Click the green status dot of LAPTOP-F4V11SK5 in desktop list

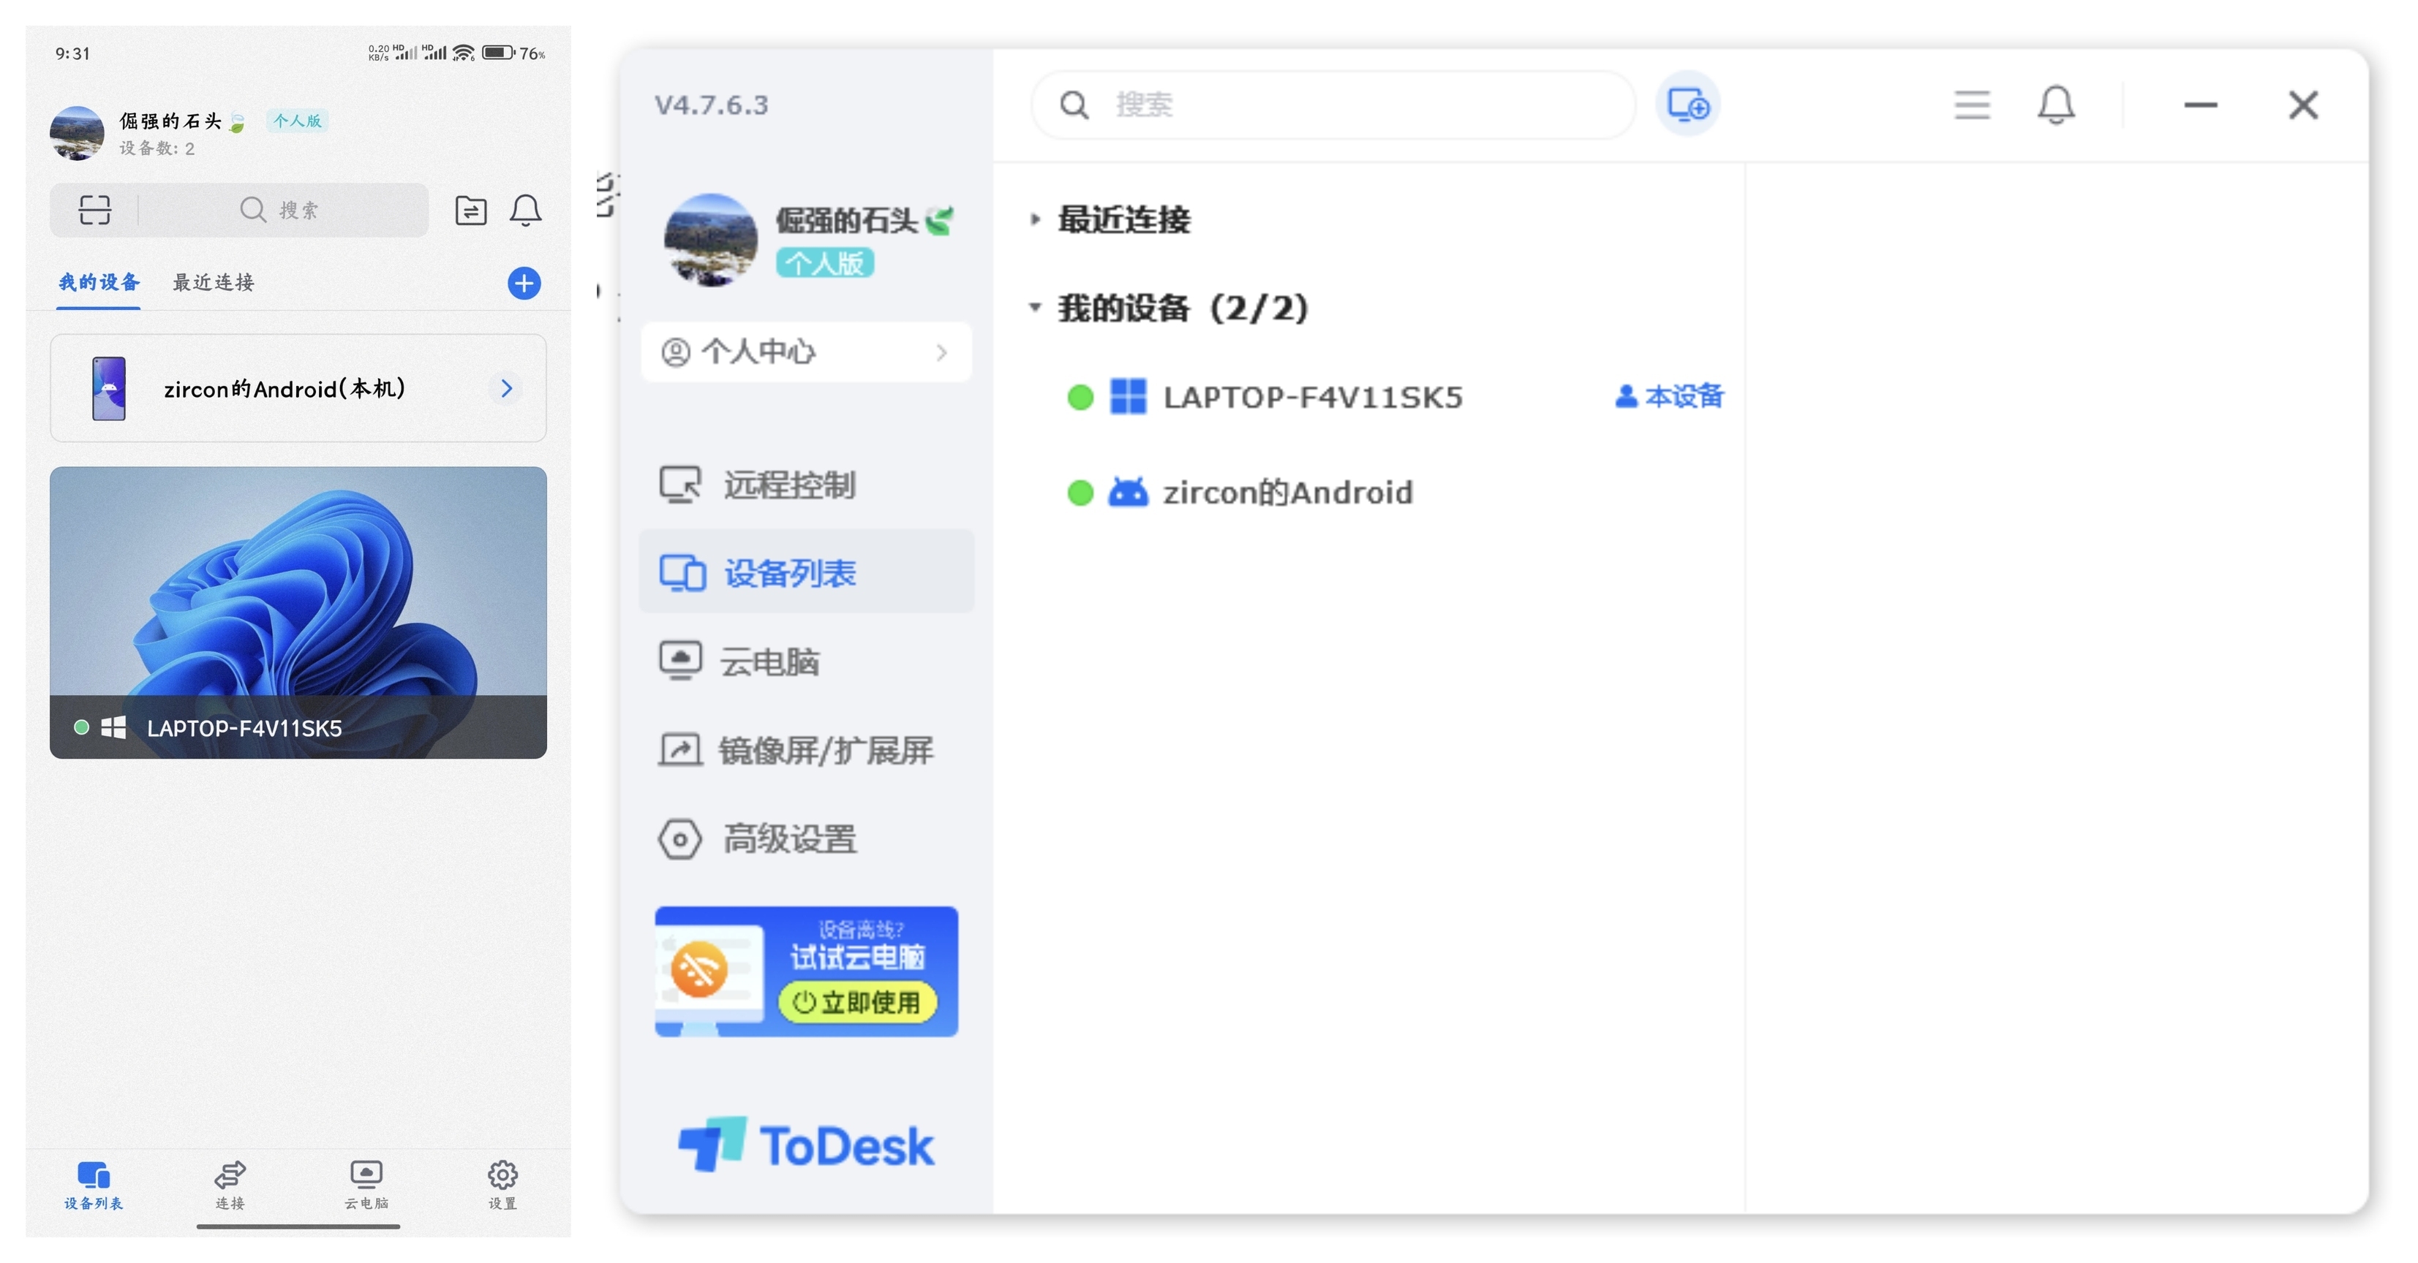[x=1080, y=397]
